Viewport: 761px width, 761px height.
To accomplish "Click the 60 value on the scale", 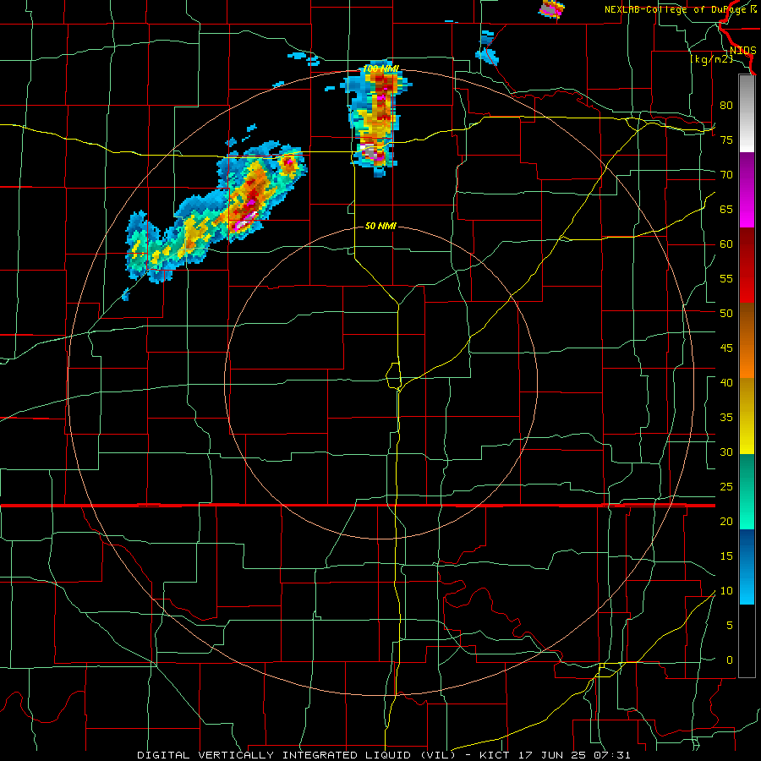I will pyautogui.click(x=726, y=244).
